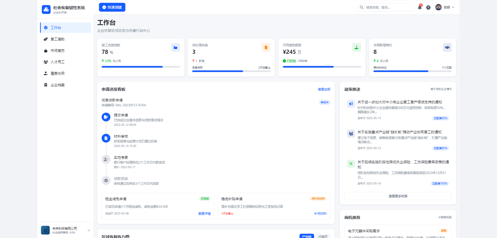The image size is (497, 238).
Task: Click the 复工进度指数 progress bar
Action: point(141,67)
